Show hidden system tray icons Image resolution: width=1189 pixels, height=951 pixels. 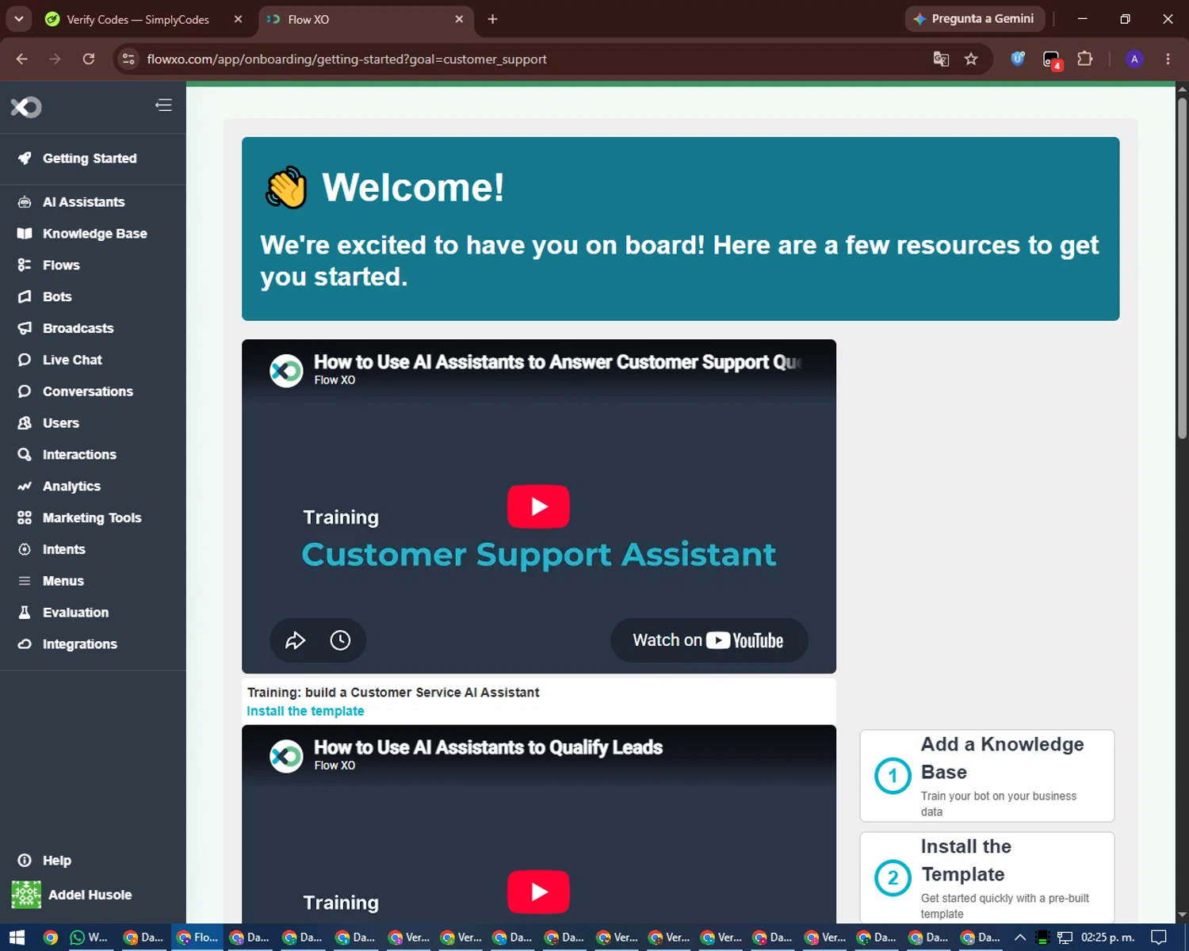1020,938
